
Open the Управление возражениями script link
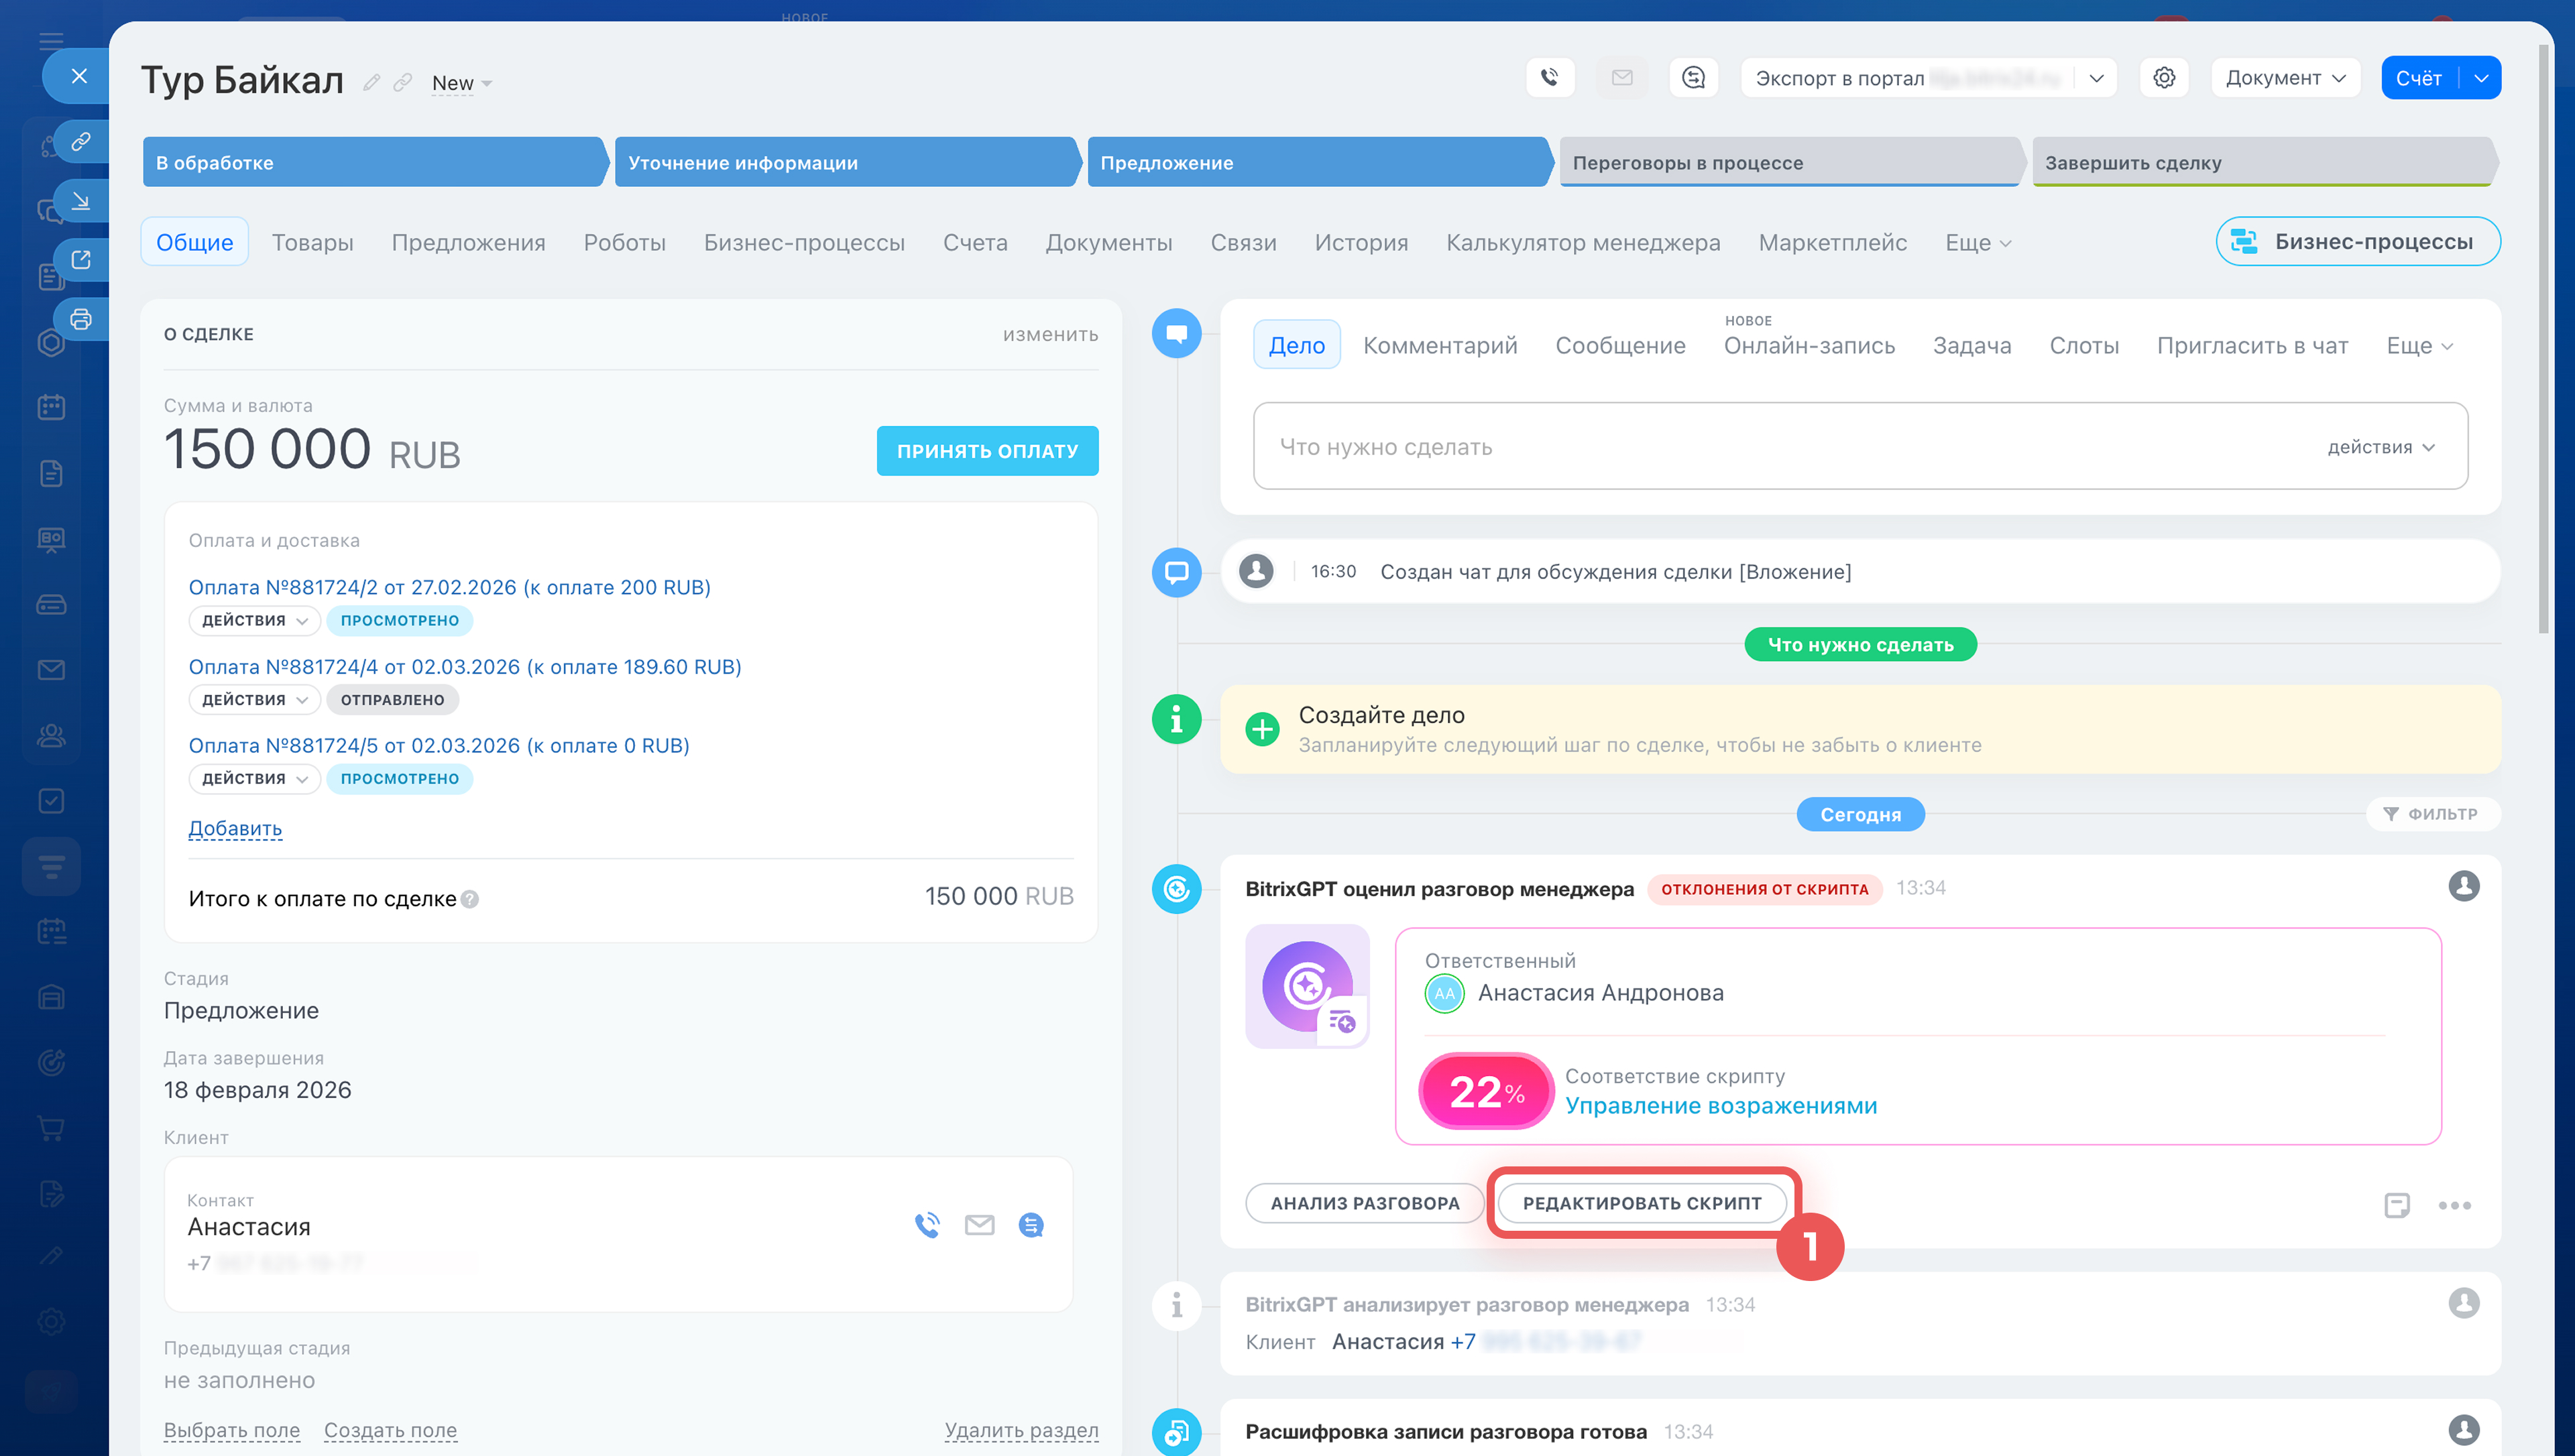point(1720,1106)
